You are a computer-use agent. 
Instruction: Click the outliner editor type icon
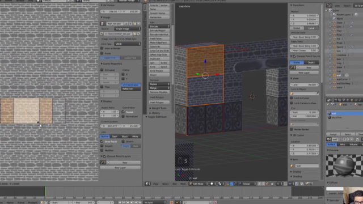pyautogui.click(x=329, y=6)
